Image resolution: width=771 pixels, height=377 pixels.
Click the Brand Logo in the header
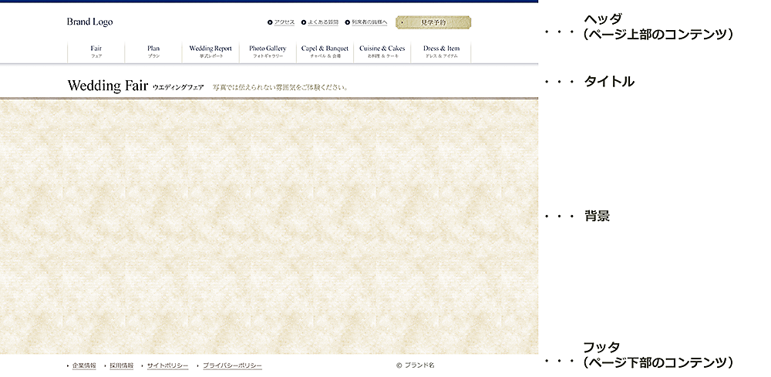[x=89, y=22]
